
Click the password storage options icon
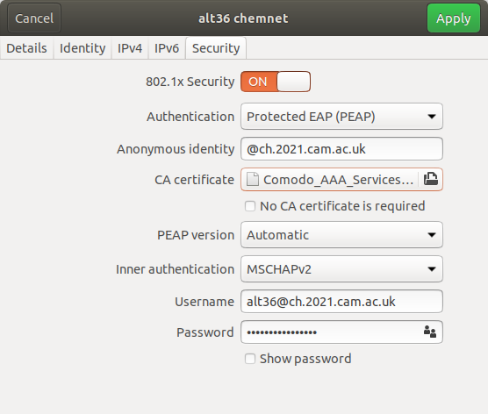[430, 332]
